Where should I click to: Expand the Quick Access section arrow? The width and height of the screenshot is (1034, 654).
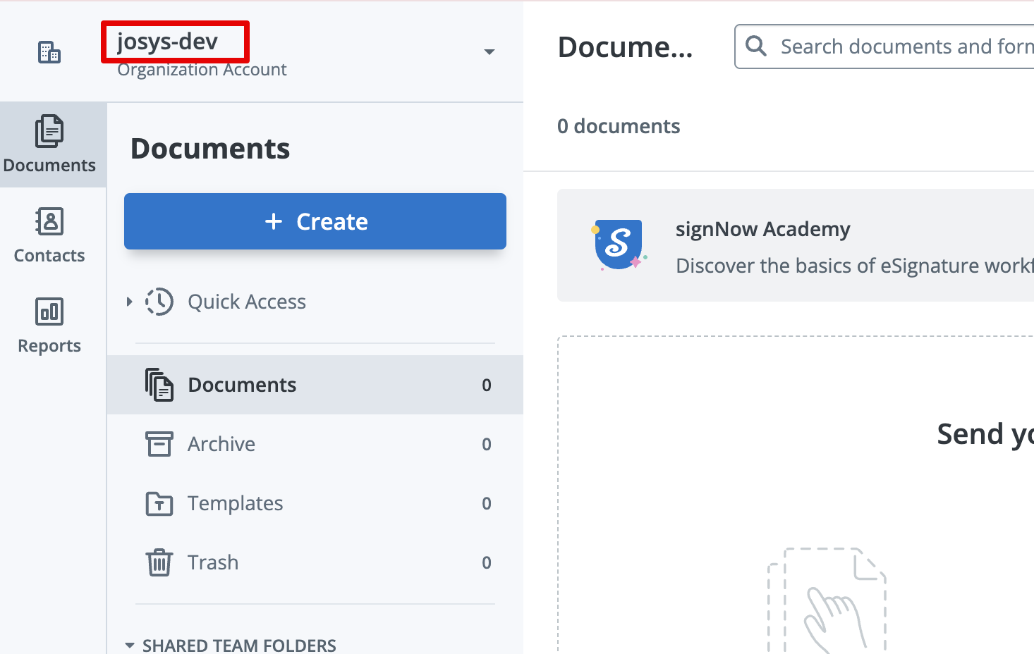coord(129,302)
